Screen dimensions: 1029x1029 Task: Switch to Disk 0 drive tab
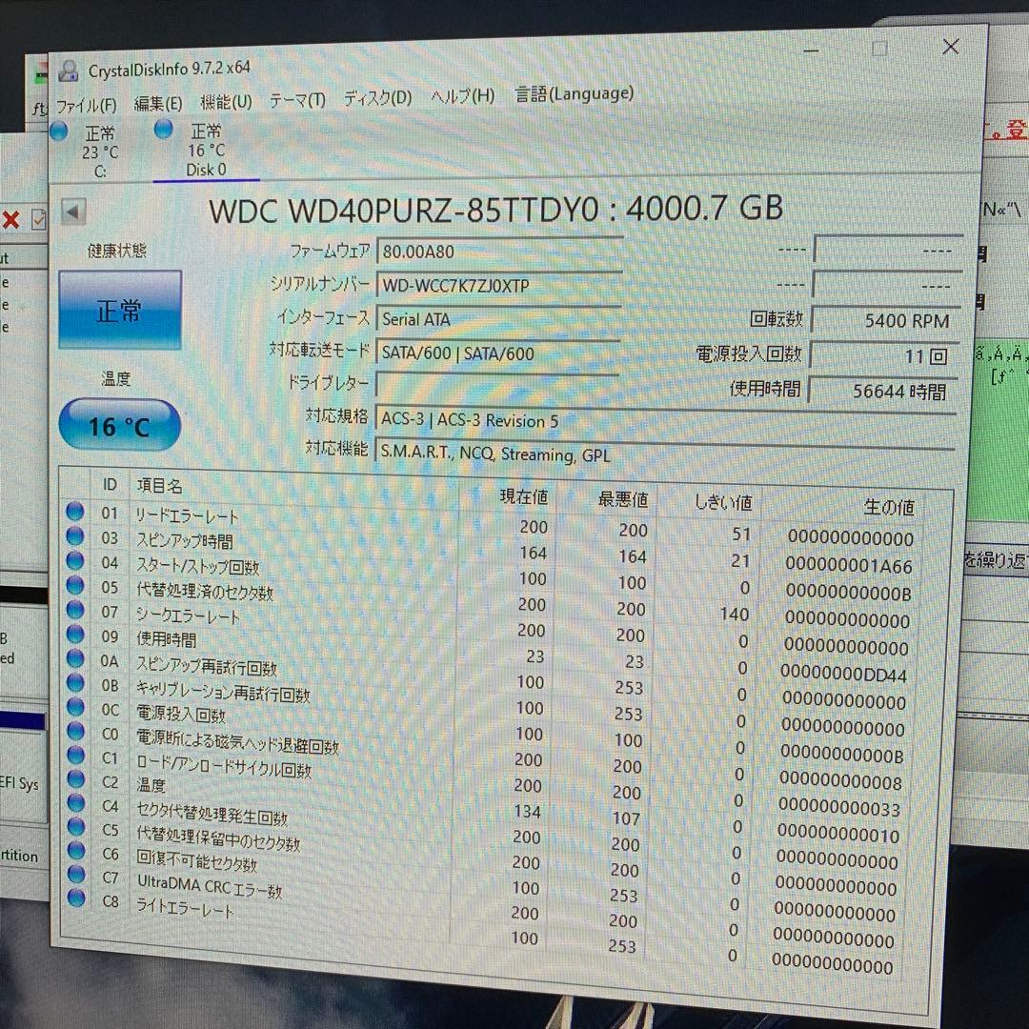(206, 150)
